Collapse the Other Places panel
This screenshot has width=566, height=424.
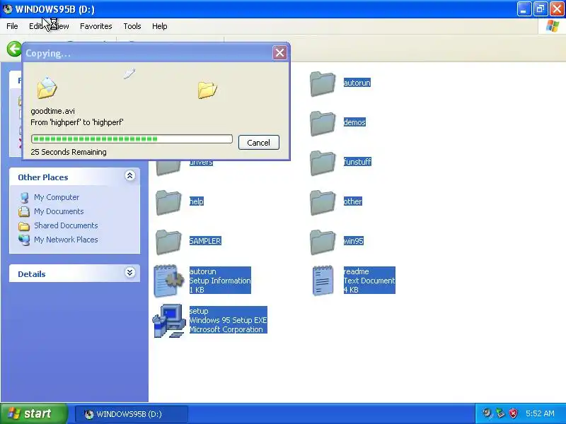[x=130, y=175]
